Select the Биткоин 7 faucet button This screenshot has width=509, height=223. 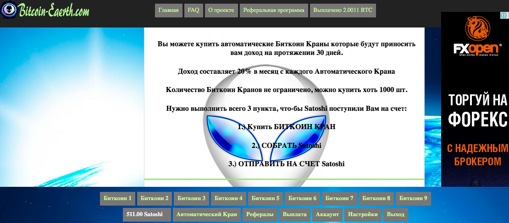pyautogui.click(x=339, y=198)
